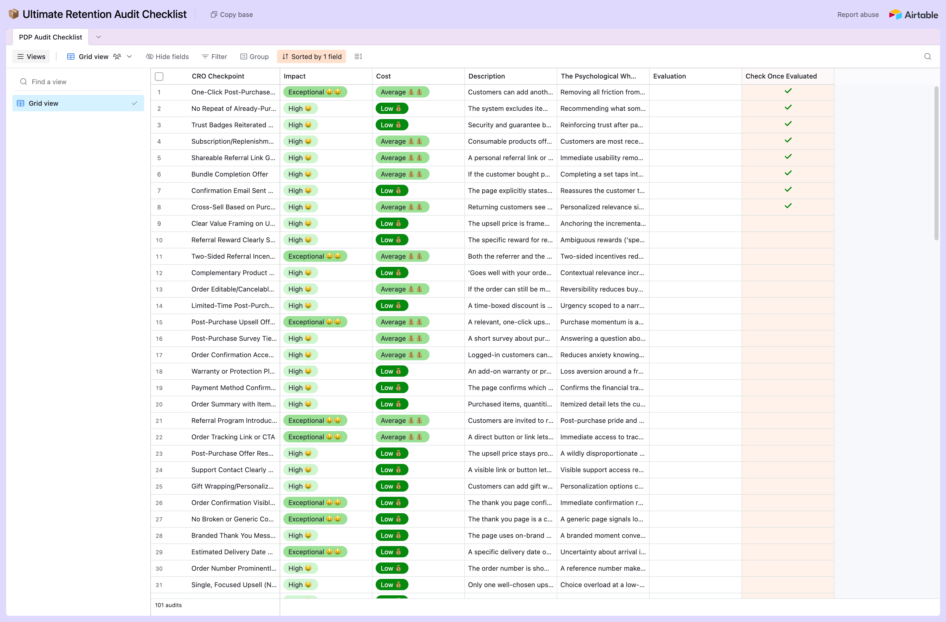Click the Exceptional impact tag in row 11

pos(315,256)
